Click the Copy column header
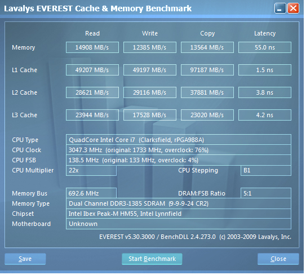Image resolution: width=306 pixels, height=275 pixels. [x=207, y=34]
